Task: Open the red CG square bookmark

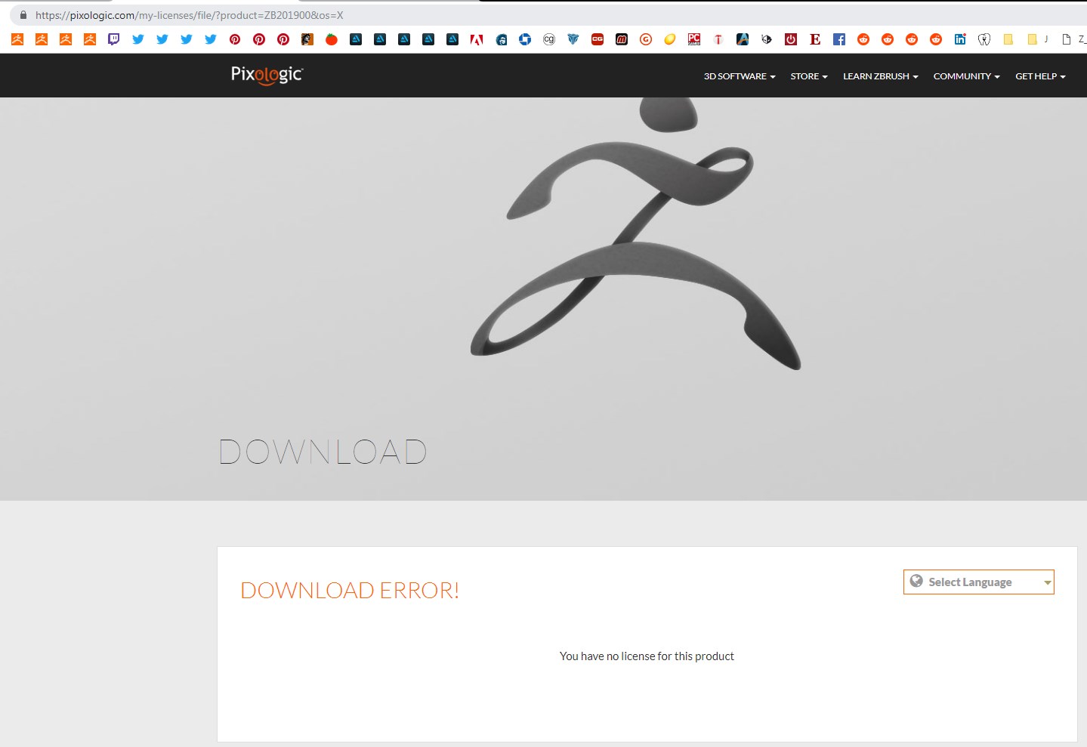Action: pyautogui.click(x=598, y=39)
